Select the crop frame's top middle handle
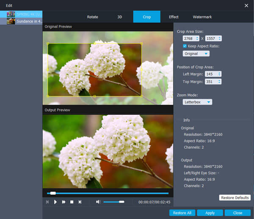254x219 pixels. coord(94,44)
